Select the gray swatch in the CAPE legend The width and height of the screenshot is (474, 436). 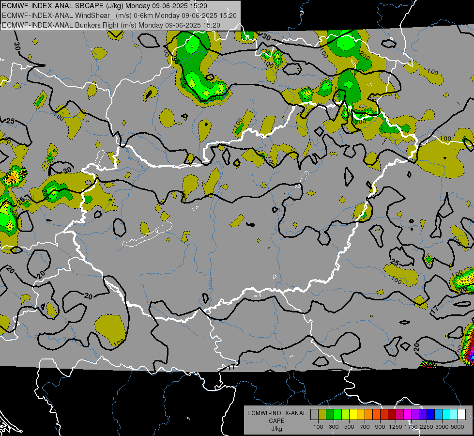click(x=314, y=415)
